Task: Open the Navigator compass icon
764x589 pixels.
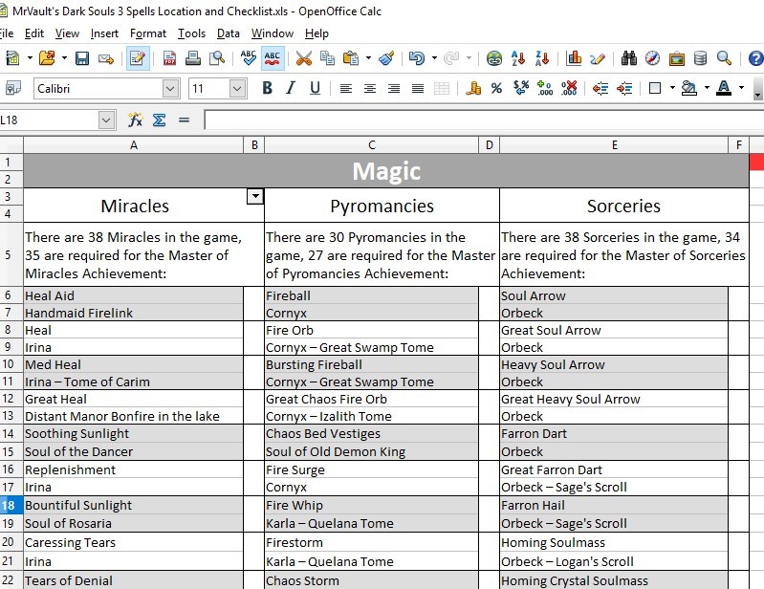Action: click(x=652, y=58)
